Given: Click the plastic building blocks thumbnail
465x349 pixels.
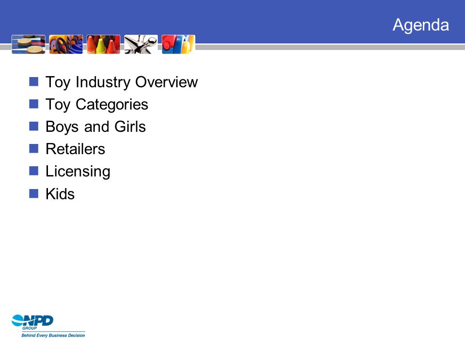Looking at the screenshot, I should 179,44.
